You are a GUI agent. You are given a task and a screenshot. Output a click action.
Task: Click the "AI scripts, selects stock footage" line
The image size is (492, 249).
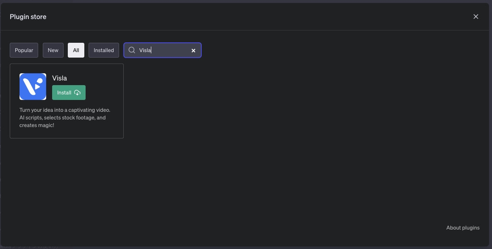point(62,118)
